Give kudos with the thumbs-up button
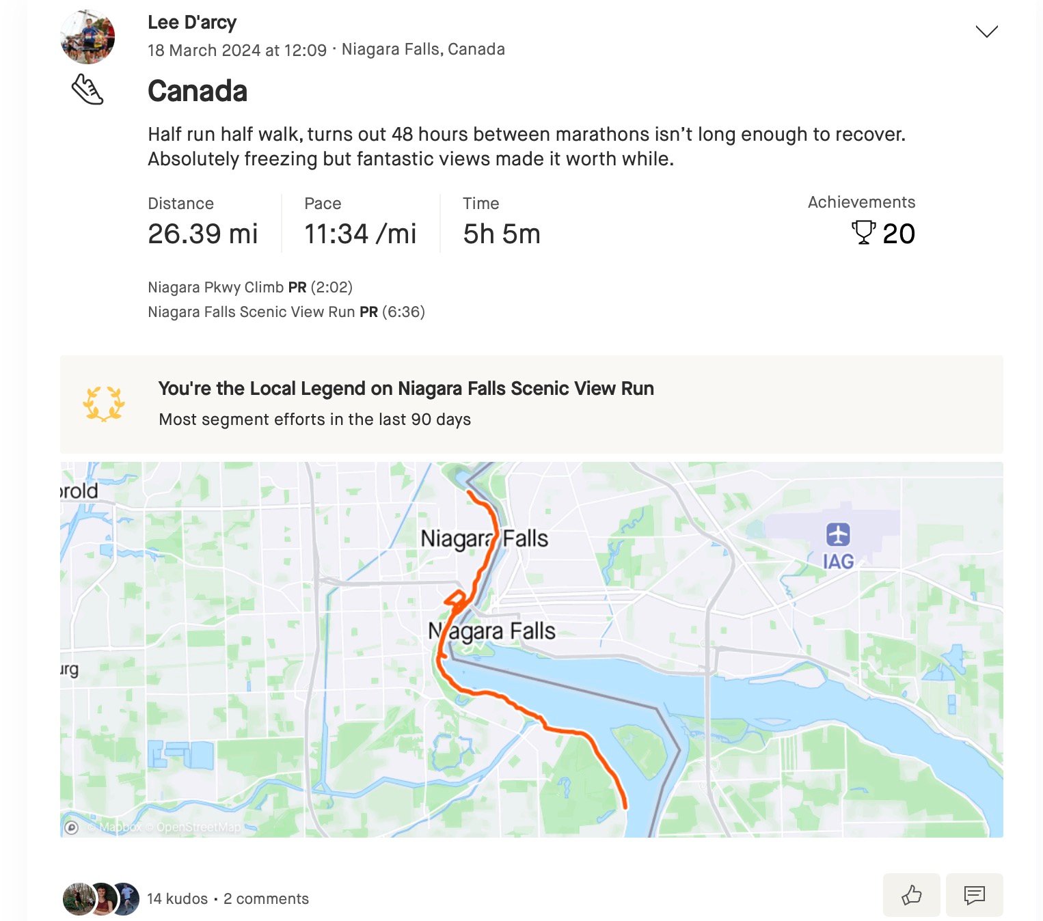Image resolution: width=1043 pixels, height=921 pixels. [911, 894]
